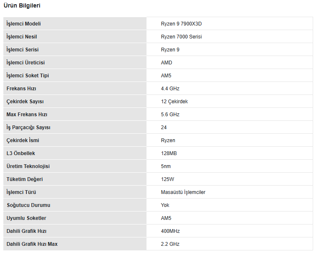
Task: Click the Masaüstü İşlemciler value
Action: coord(183,192)
